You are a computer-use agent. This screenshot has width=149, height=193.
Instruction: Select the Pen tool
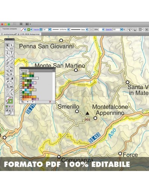(7, 53)
